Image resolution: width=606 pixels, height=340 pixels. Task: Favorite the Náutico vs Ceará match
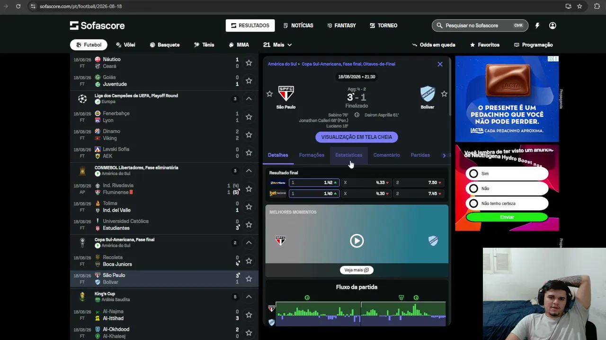pos(249,63)
